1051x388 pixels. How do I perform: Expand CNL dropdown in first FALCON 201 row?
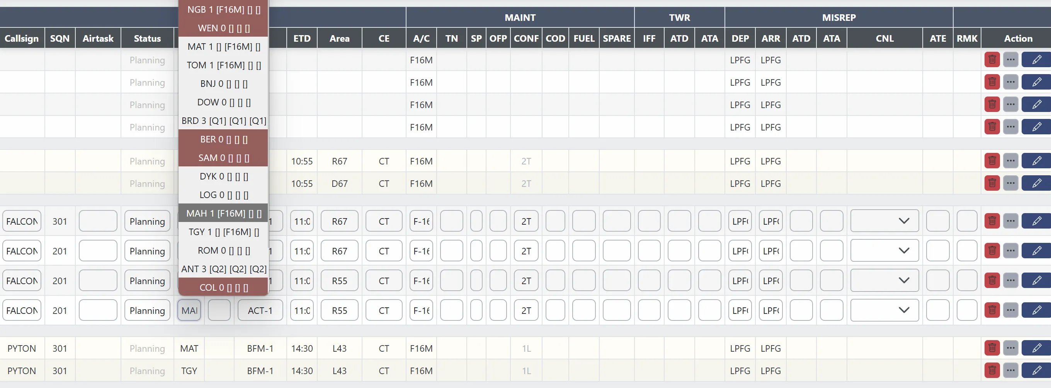[884, 251]
